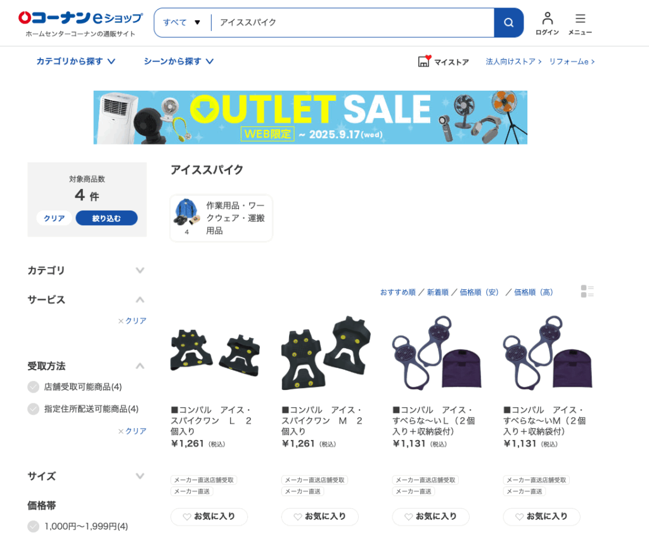Switch to list view layout icon
The image size is (649, 539).
587,291
